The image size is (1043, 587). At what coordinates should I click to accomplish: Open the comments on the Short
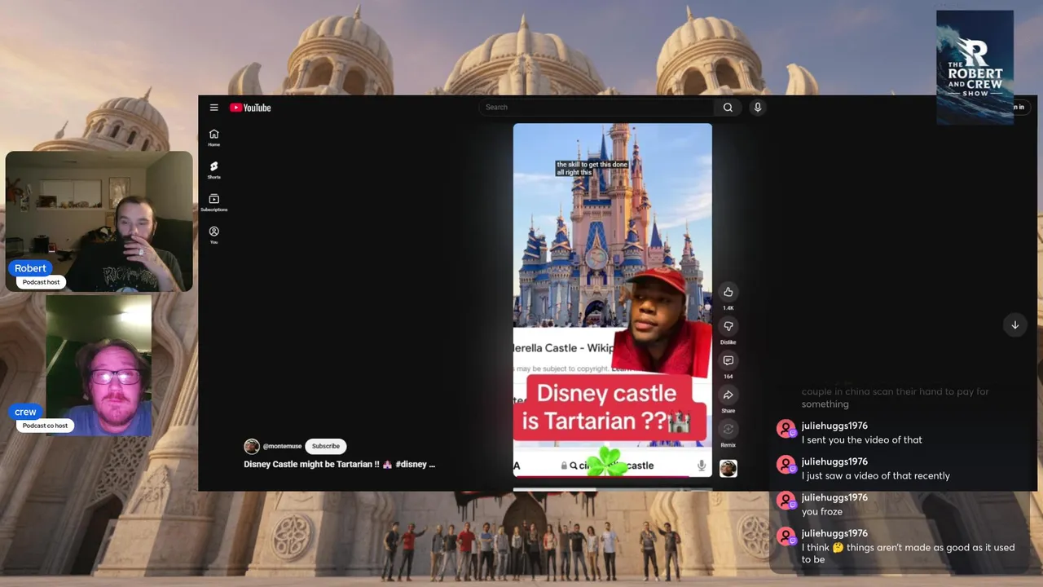tap(728, 360)
